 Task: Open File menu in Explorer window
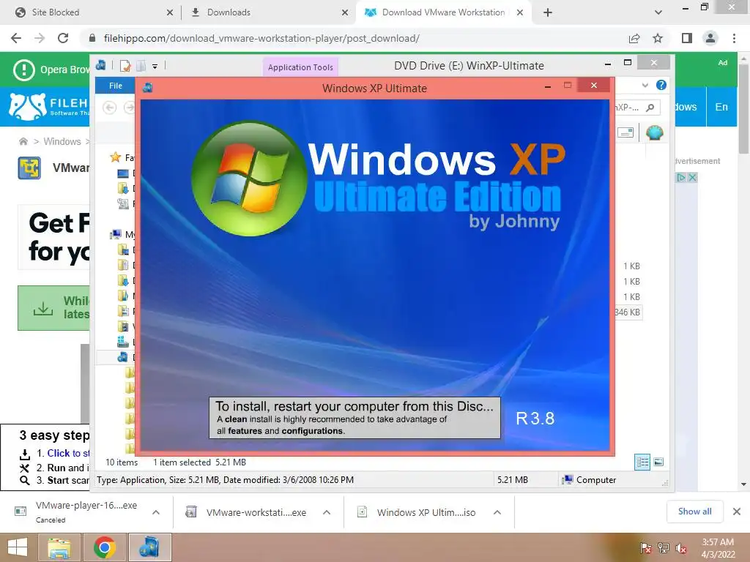tap(116, 86)
